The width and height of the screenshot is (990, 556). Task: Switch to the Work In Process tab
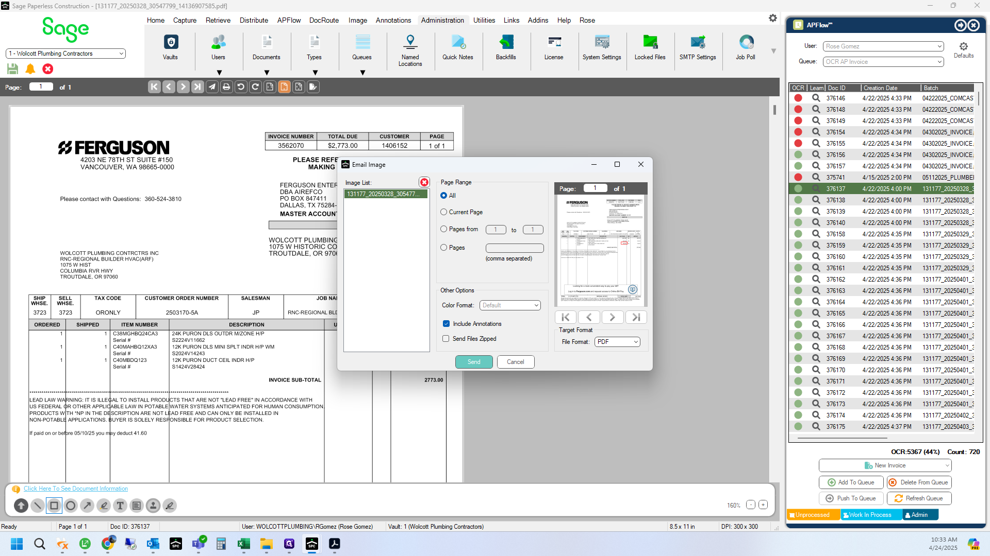click(x=871, y=515)
